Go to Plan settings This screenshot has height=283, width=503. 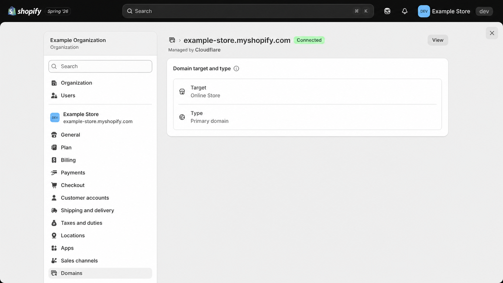click(x=100, y=147)
